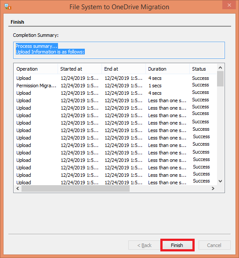Click inside the Completion Summary text box
The width and height of the screenshot is (239, 258).
click(x=119, y=50)
